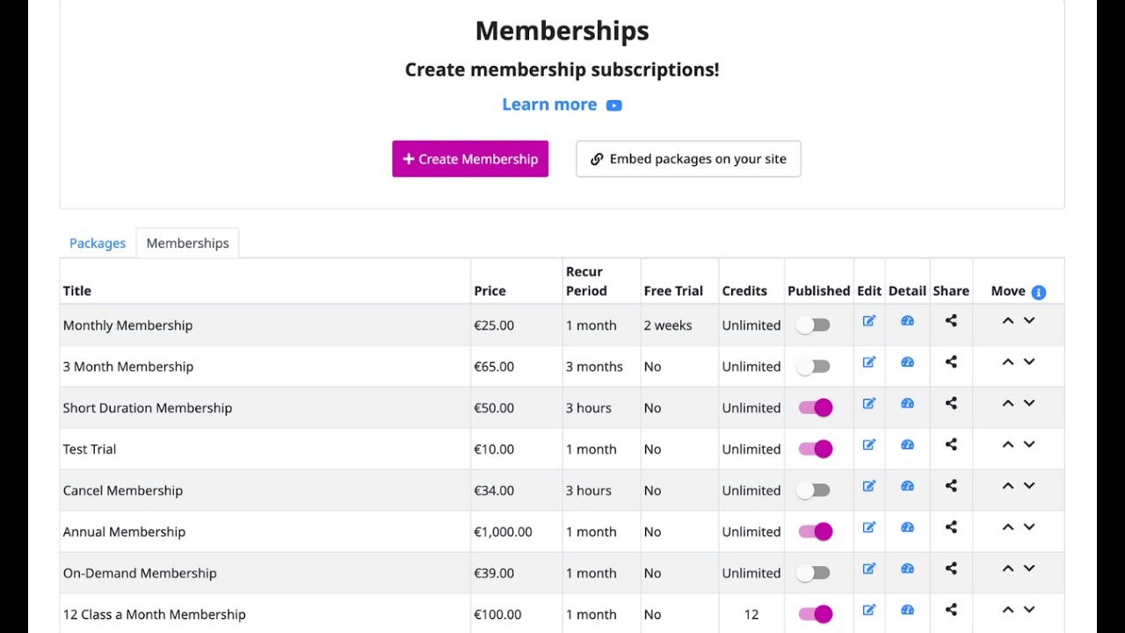Edit the Short Duration Membership row
This screenshot has width=1125, height=633.
pos(869,404)
